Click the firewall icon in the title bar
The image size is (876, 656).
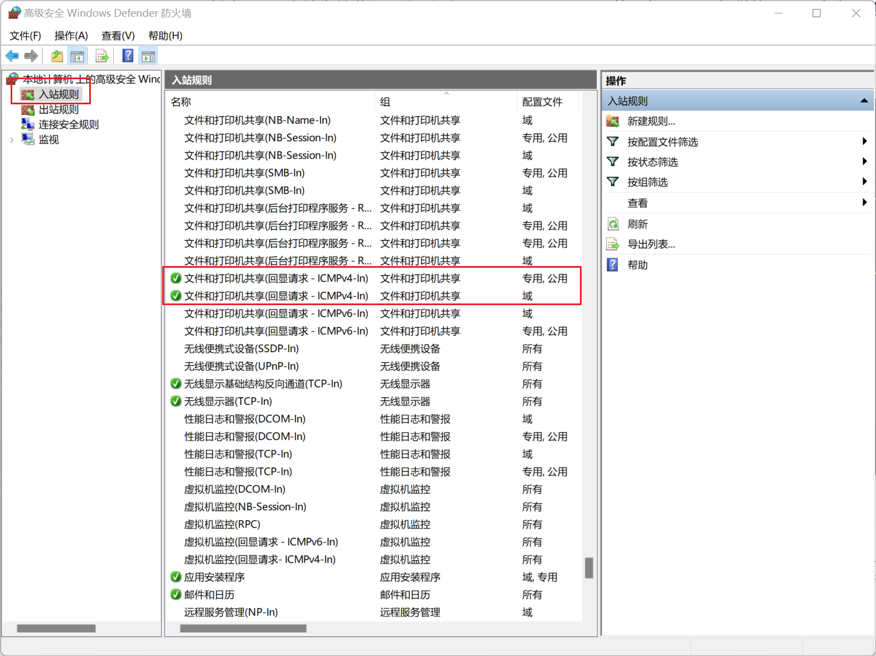(x=14, y=13)
